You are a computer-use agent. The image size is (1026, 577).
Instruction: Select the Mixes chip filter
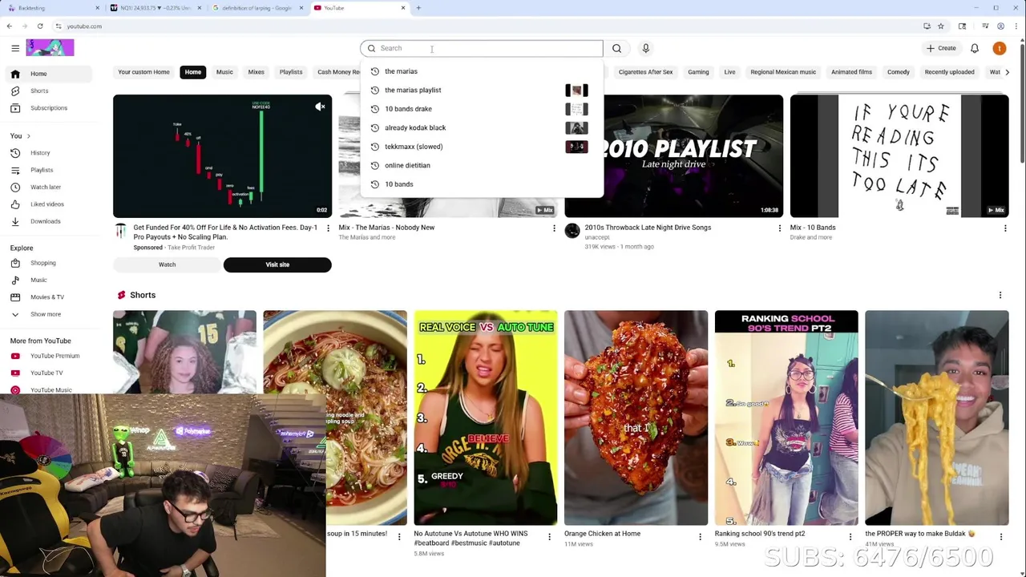[256, 72]
